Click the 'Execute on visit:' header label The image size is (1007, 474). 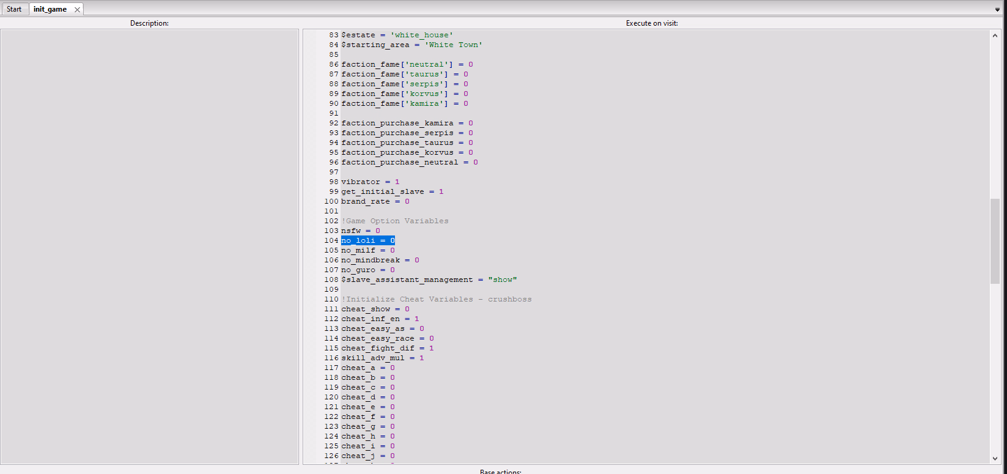(x=652, y=23)
